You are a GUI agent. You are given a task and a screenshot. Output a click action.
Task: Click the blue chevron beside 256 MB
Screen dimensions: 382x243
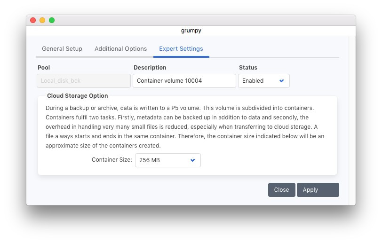(x=192, y=160)
